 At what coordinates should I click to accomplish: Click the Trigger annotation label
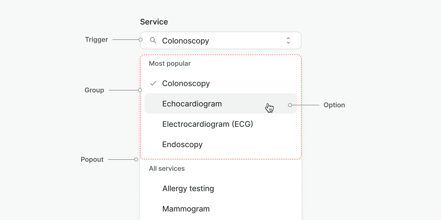[x=96, y=40]
